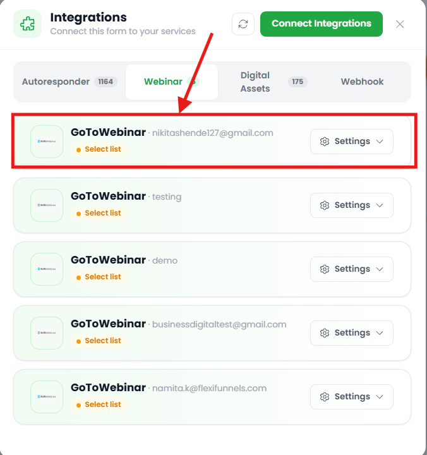Click Select list on the demo integration
Viewport: 427px width, 455px height.
pos(99,277)
